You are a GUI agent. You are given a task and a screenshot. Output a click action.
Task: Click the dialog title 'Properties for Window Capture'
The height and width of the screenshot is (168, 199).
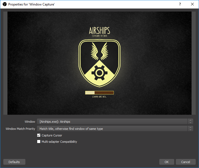click(x=31, y=4)
